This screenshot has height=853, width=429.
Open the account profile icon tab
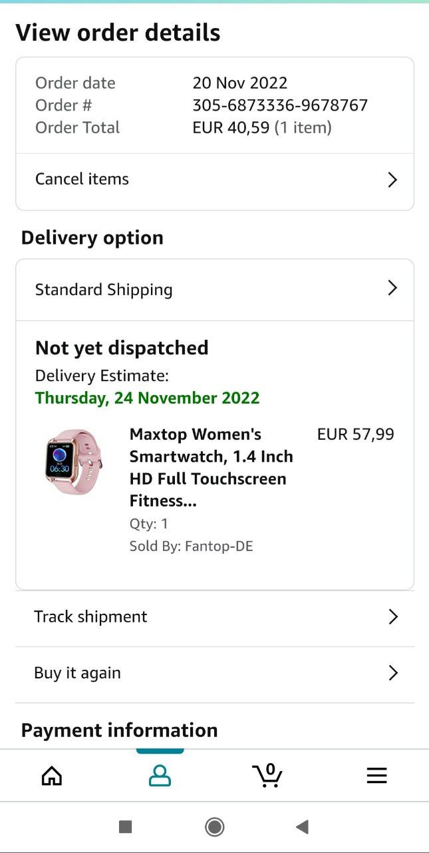(x=160, y=776)
